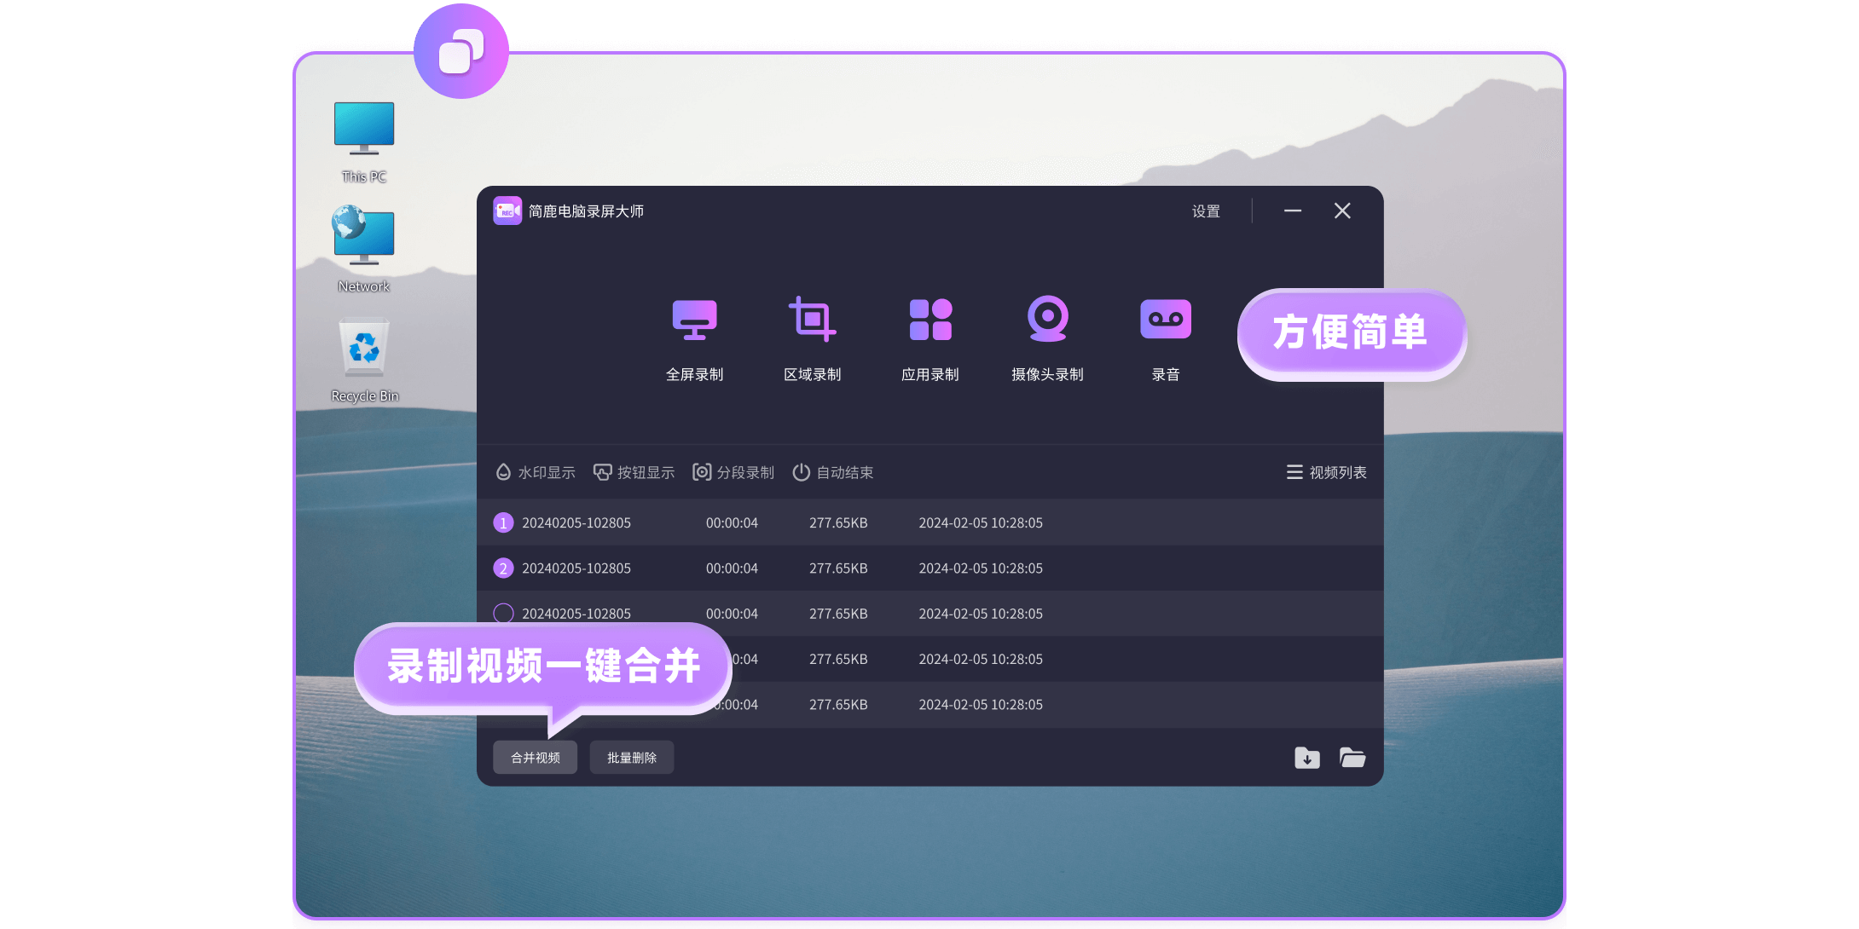Toggle button display (按钮显示) option

pyautogui.click(x=634, y=472)
